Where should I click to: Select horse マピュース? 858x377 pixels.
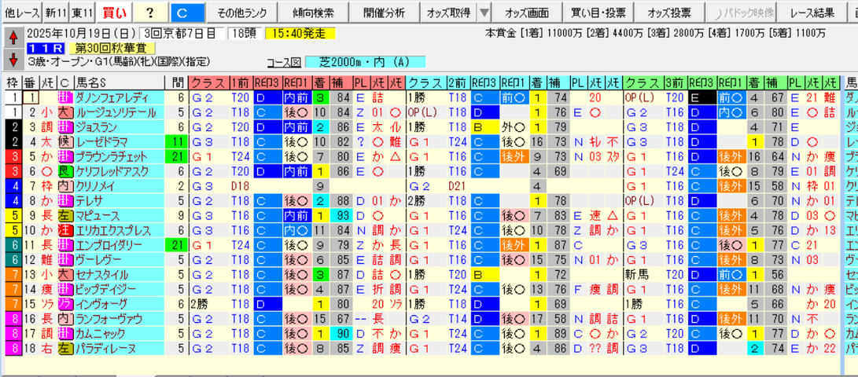click(120, 216)
